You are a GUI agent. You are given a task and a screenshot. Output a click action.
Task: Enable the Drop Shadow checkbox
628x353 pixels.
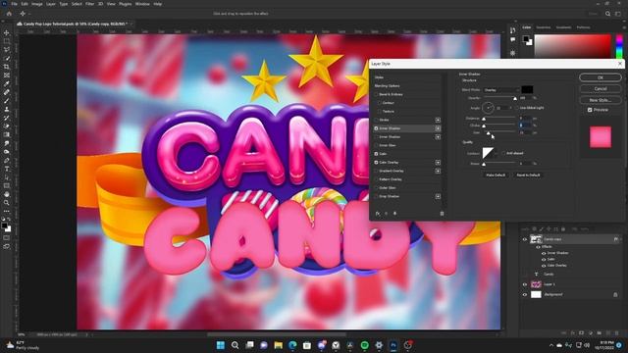point(376,196)
